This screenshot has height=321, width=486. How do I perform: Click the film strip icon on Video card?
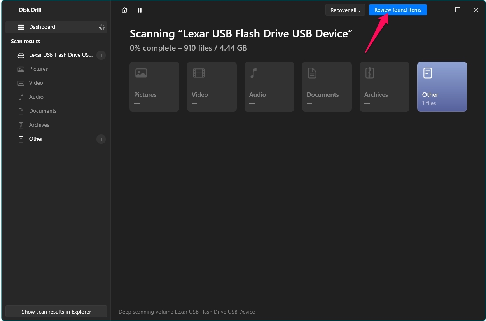[x=199, y=73]
